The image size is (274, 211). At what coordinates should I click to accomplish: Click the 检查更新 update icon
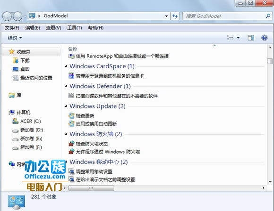coord(71,115)
